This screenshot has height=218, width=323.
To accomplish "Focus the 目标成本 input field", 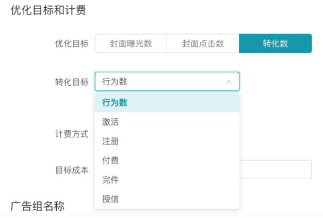I will [276, 169].
